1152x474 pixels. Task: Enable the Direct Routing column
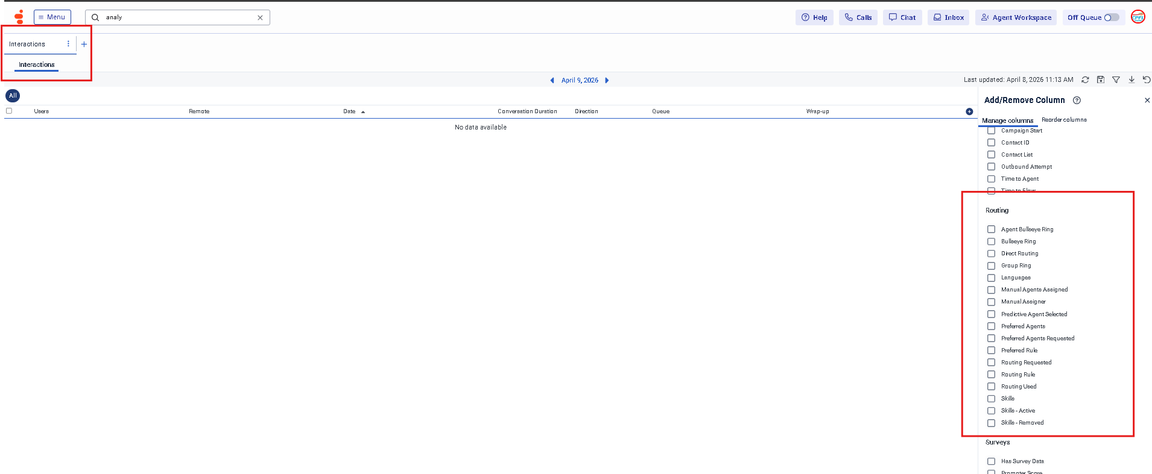point(991,254)
